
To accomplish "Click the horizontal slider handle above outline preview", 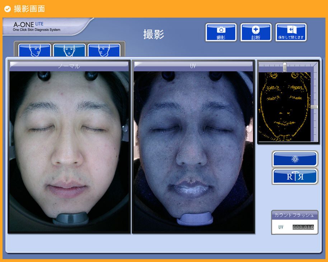I will 285,66.
